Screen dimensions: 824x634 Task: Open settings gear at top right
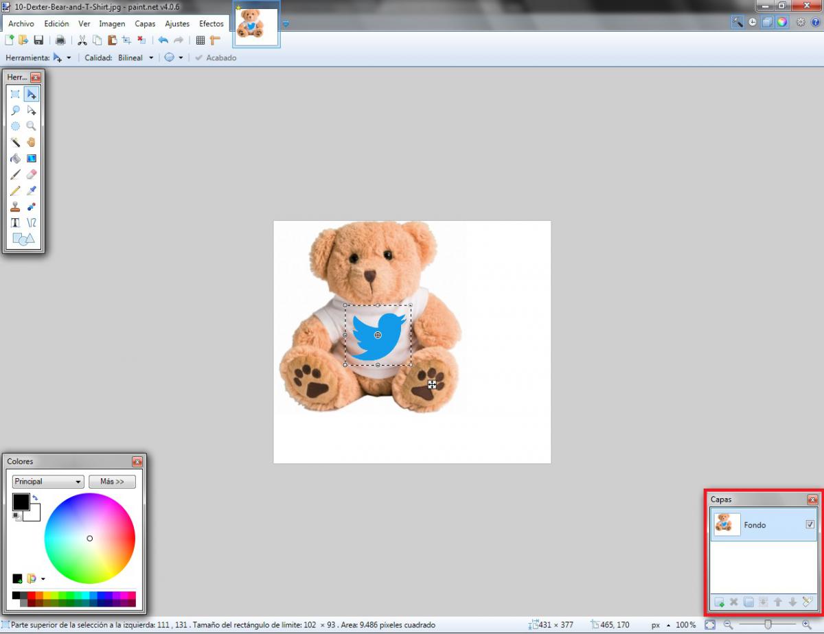(x=801, y=22)
